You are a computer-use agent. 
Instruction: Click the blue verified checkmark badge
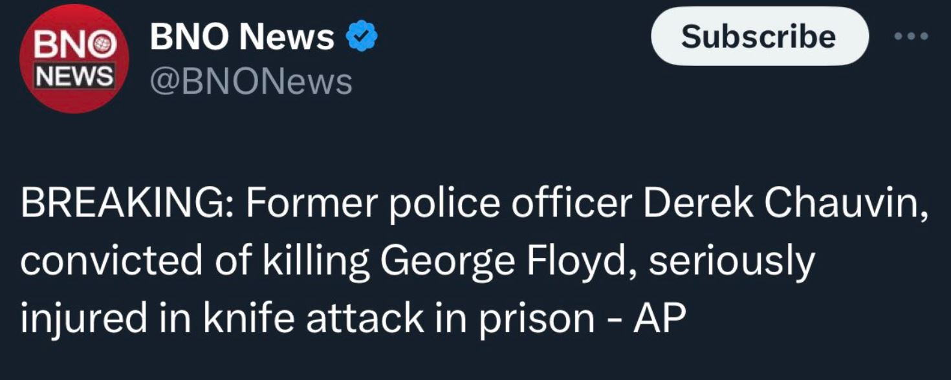pos(363,39)
